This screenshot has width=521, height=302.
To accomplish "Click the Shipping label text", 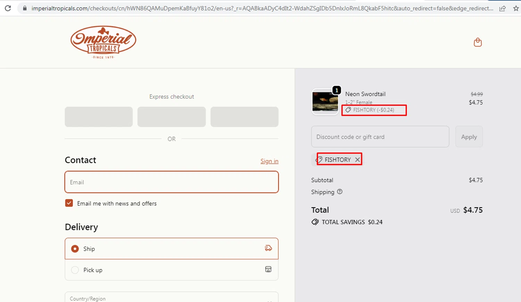I will click(x=323, y=192).
